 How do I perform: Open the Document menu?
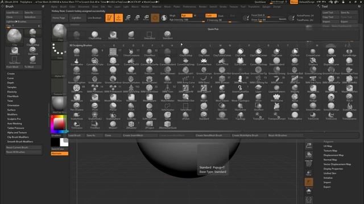[x=84, y=7]
